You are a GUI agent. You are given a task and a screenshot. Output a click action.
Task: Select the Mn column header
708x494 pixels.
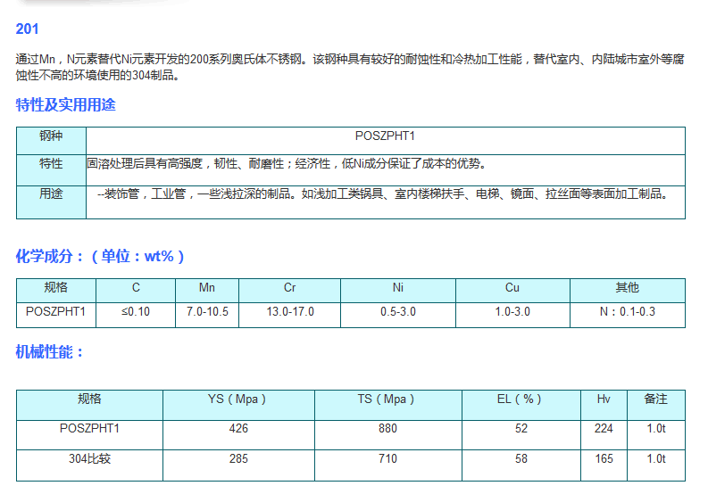[x=206, y=288]
